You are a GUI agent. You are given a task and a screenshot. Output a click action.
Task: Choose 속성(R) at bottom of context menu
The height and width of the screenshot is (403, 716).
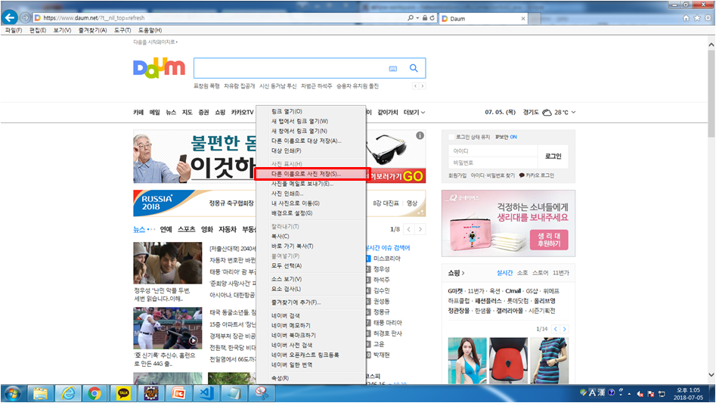[312, 378]
